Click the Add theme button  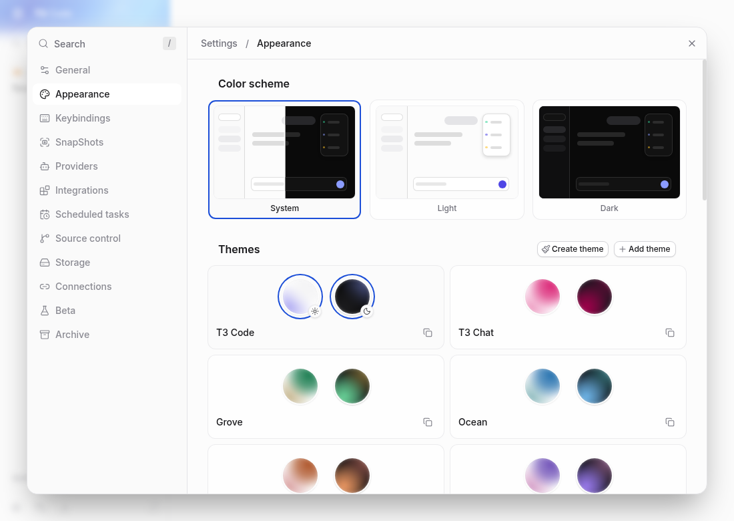coord(645,249)
